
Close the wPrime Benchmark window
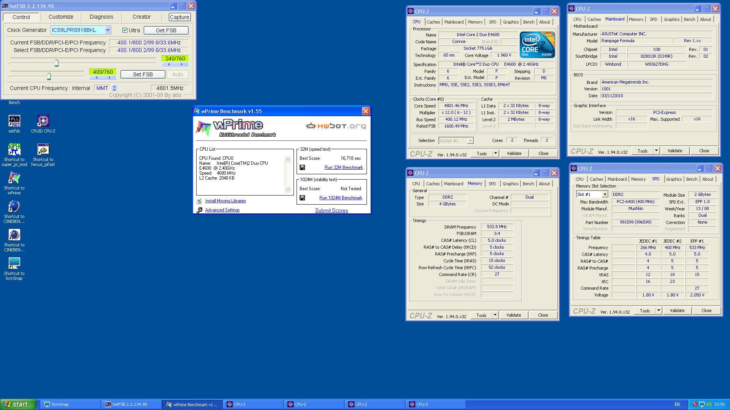click(366, 111)
